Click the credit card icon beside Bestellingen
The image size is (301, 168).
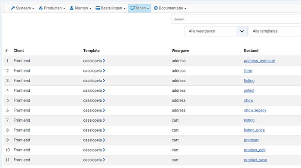(98, 8)
